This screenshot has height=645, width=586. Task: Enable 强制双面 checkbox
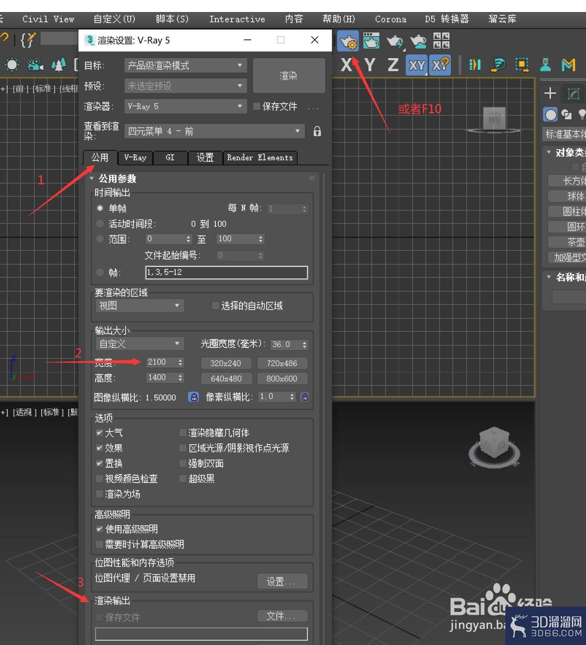point(182,463)
